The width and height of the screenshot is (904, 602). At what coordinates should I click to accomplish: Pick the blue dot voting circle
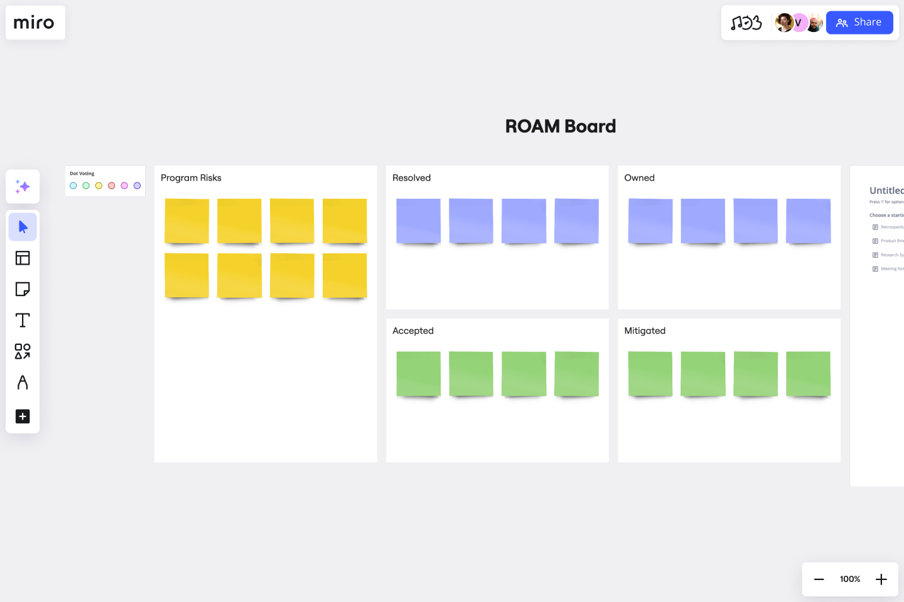tap(73, 186)
